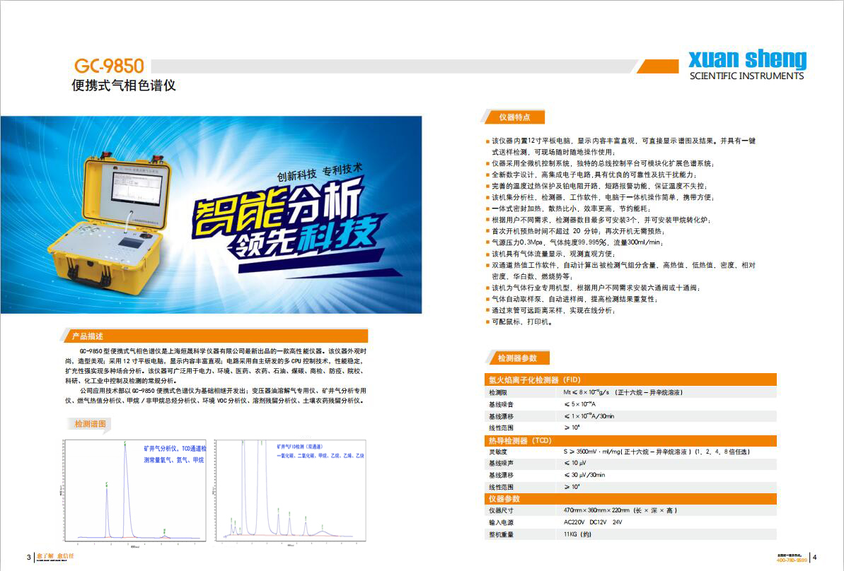Click the '该机集分析柱、检测器' feature line
The width and height of the screenshot is (844, 571).
pyautogui.click(x=600, y=197)
